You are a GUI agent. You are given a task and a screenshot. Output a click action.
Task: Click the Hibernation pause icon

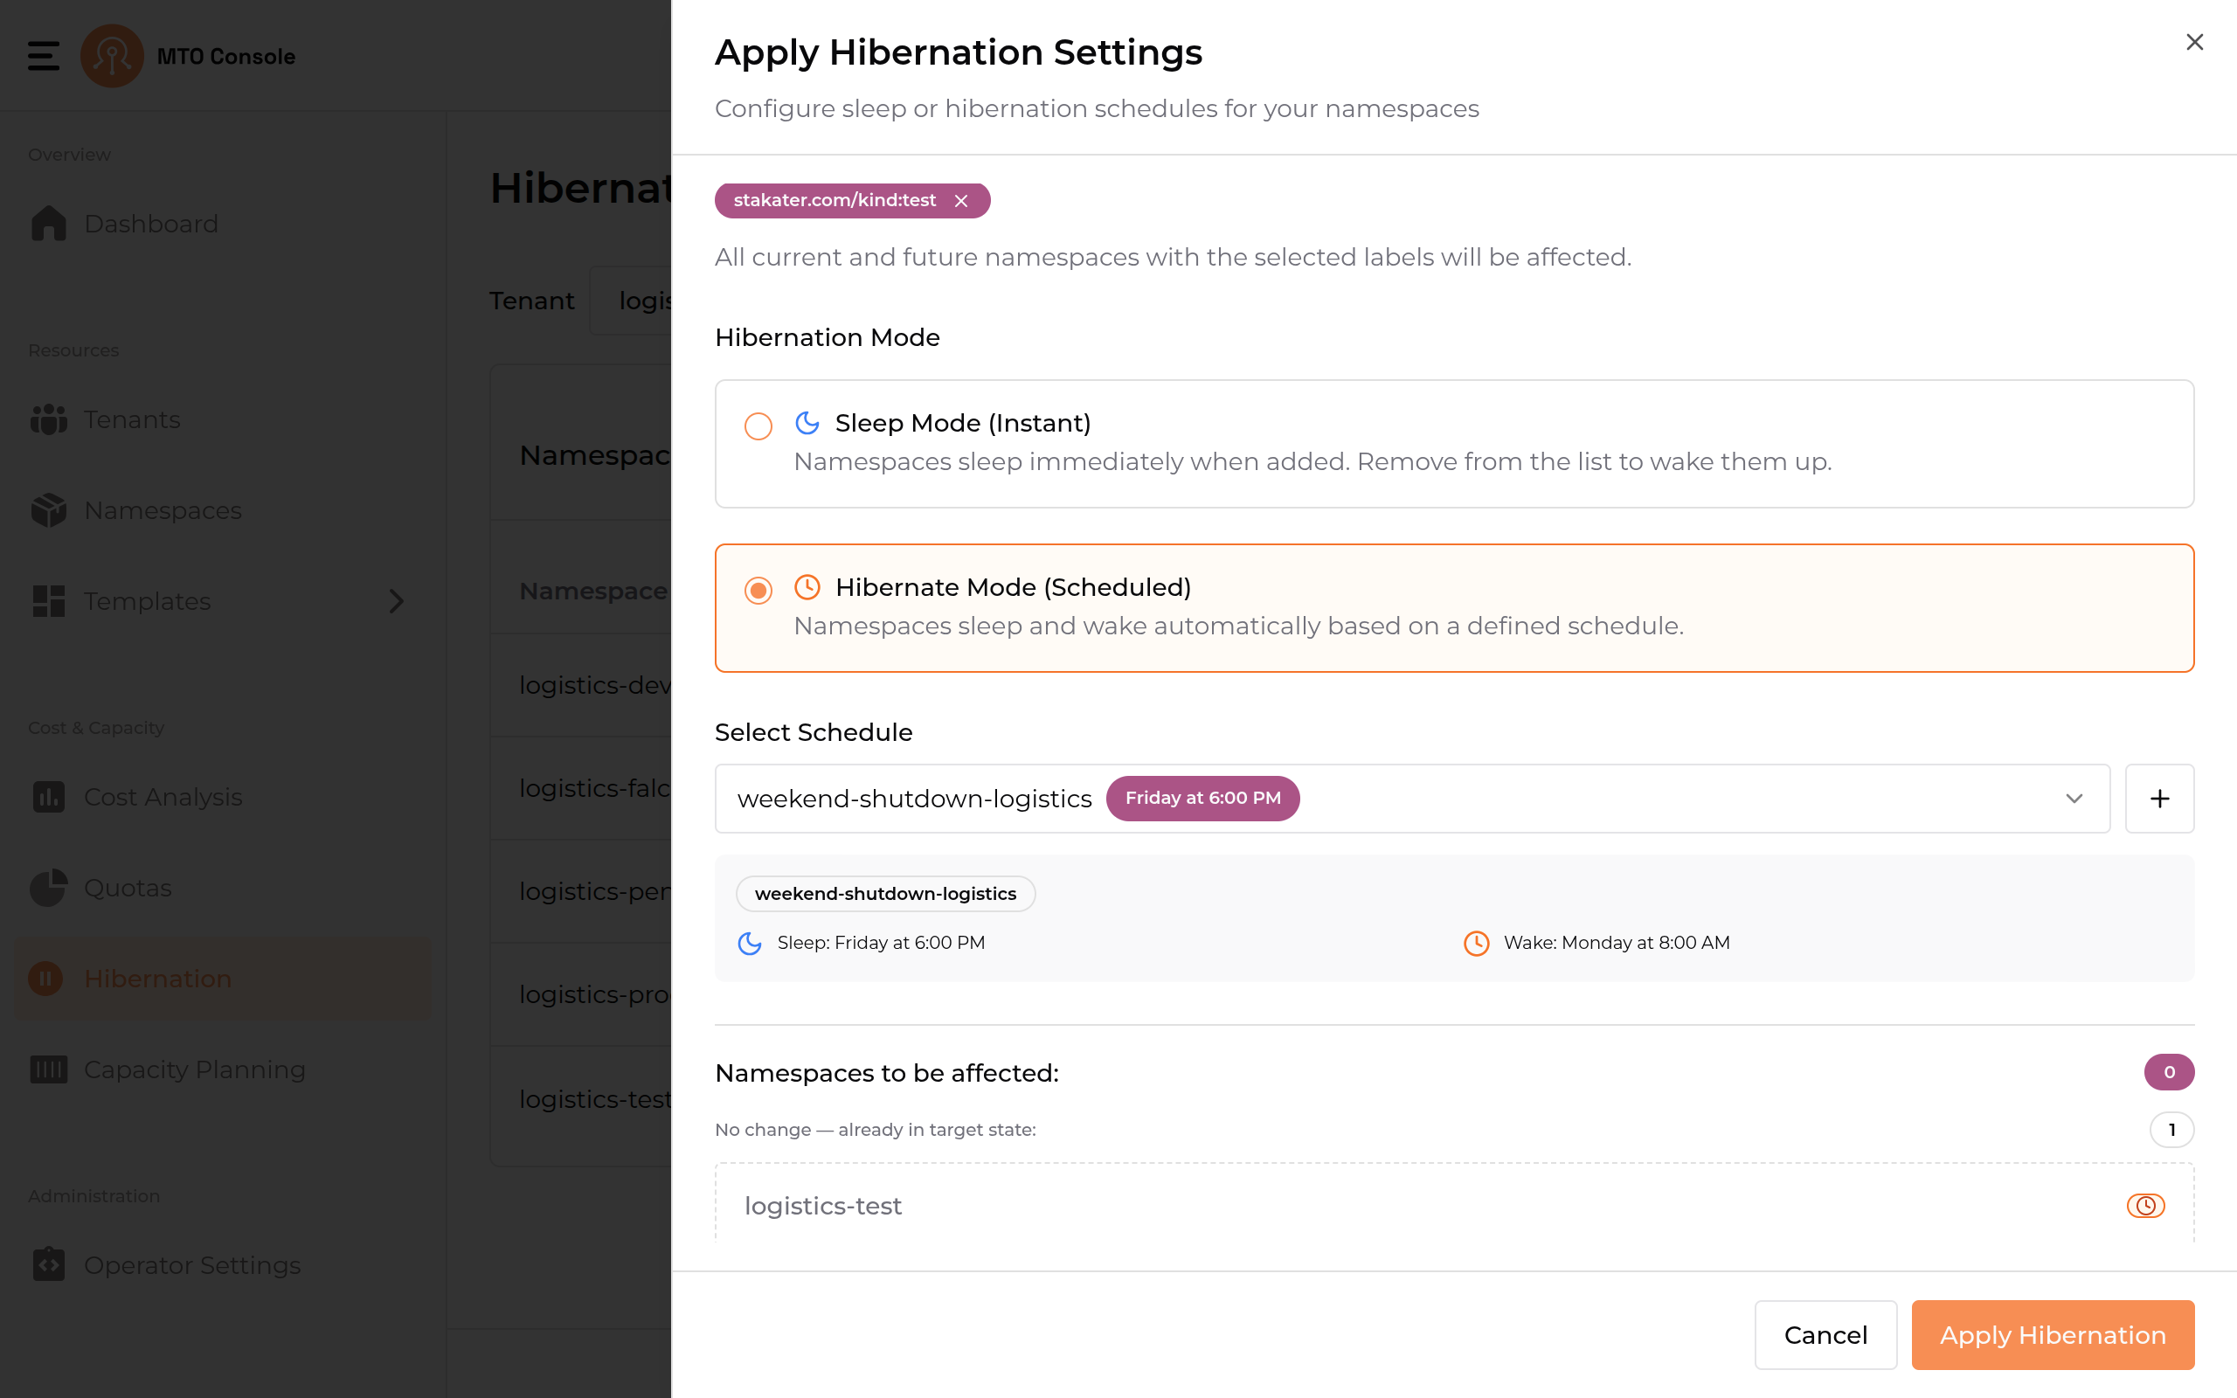click(45, 979)
